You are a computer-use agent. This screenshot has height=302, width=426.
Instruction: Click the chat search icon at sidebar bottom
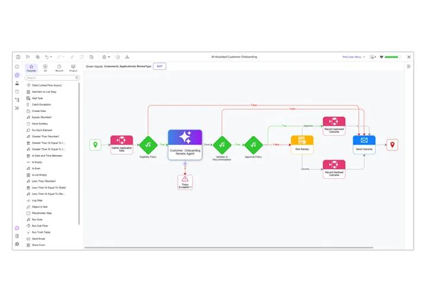17,244
